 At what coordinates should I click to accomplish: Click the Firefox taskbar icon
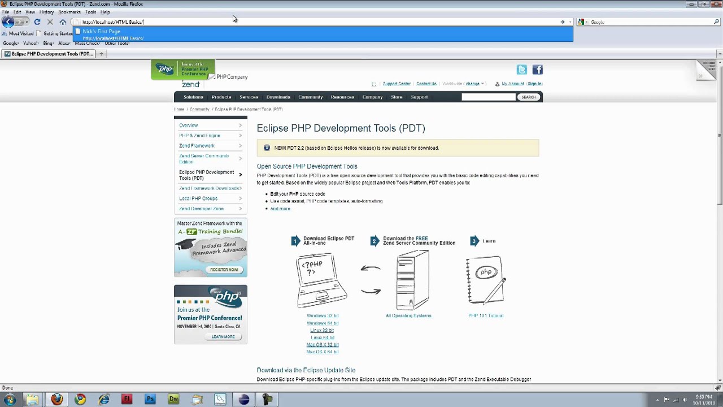tap(56, 400)
